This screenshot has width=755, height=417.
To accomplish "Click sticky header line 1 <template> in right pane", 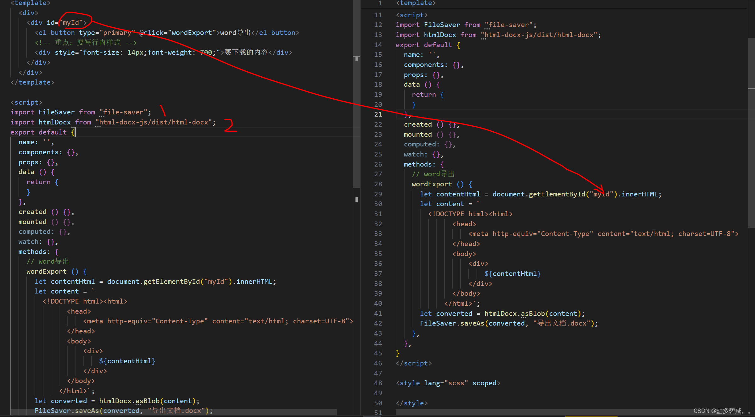I will pos(416,3).
